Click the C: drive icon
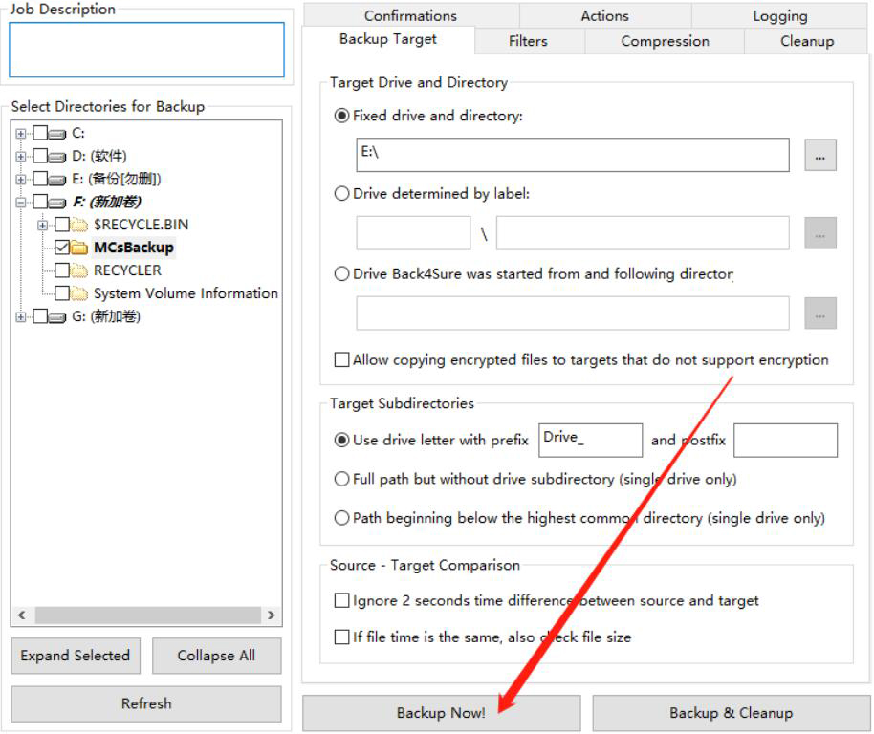The width and height of the screenshot is (874, 734). click(x=56, y=134)
